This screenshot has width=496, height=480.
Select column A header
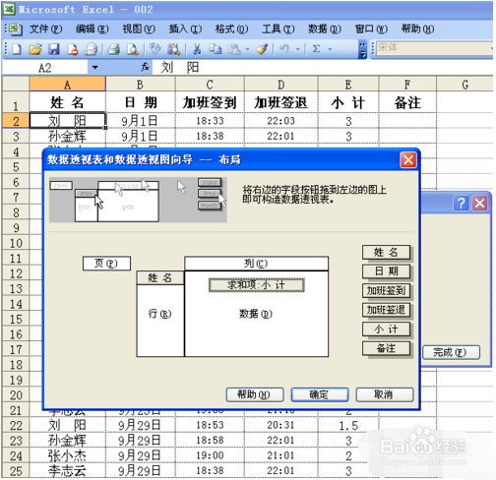tap(68, 85)
